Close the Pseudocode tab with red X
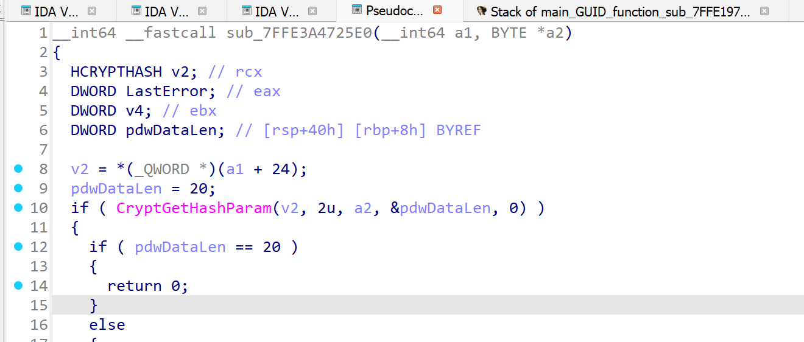Image resolution: width=804 pixels, height=342 pixels. click(x=437, y=10)
